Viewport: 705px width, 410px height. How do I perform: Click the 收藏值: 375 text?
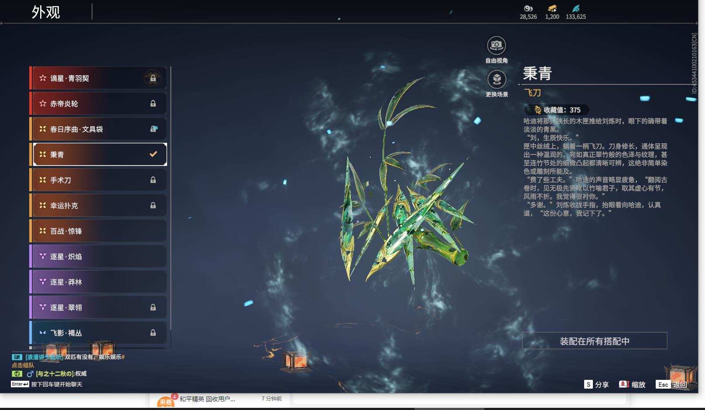tap(562, 110)
